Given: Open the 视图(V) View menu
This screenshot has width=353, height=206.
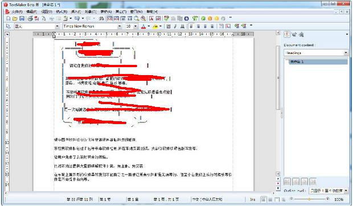Looking at the screenshot, I should 46,11.
